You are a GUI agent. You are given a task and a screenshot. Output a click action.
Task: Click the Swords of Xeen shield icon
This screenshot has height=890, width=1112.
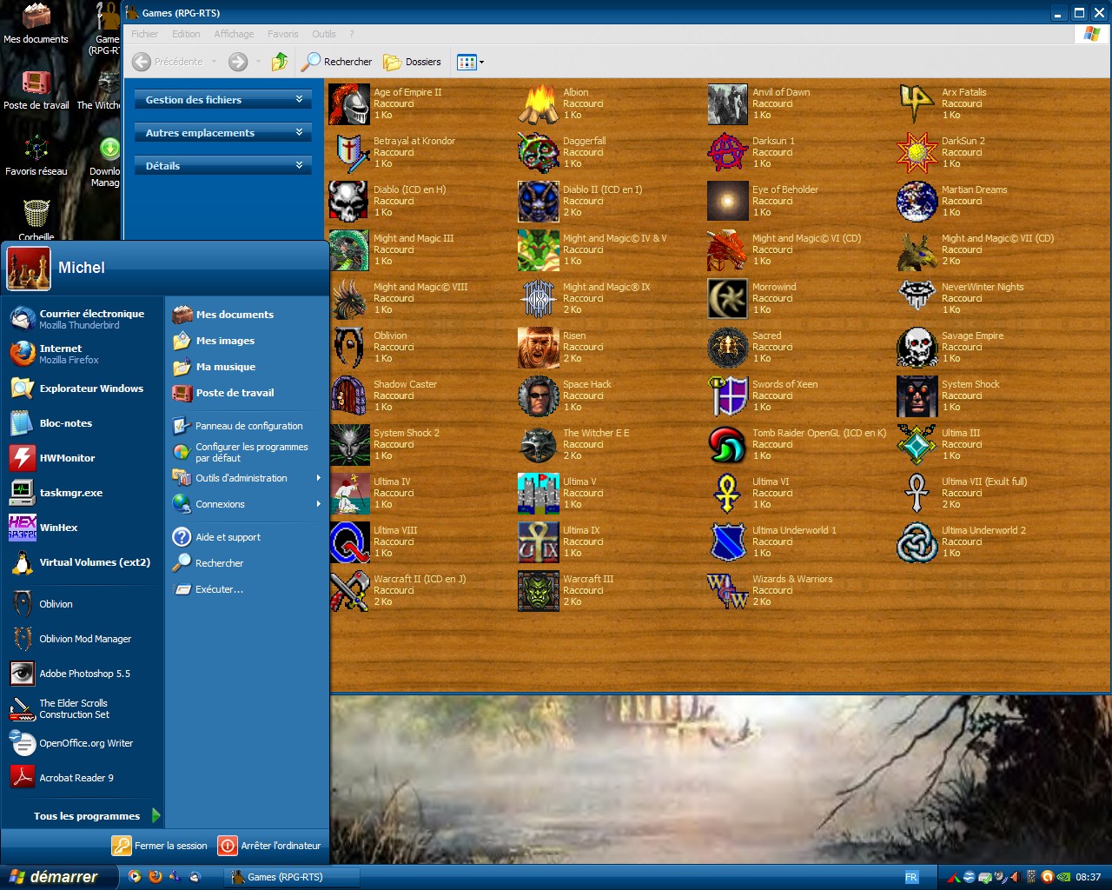tap(728, 396)
